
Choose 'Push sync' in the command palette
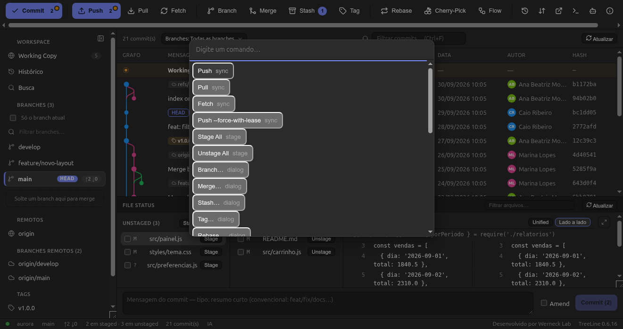click(x=213, y=71)
